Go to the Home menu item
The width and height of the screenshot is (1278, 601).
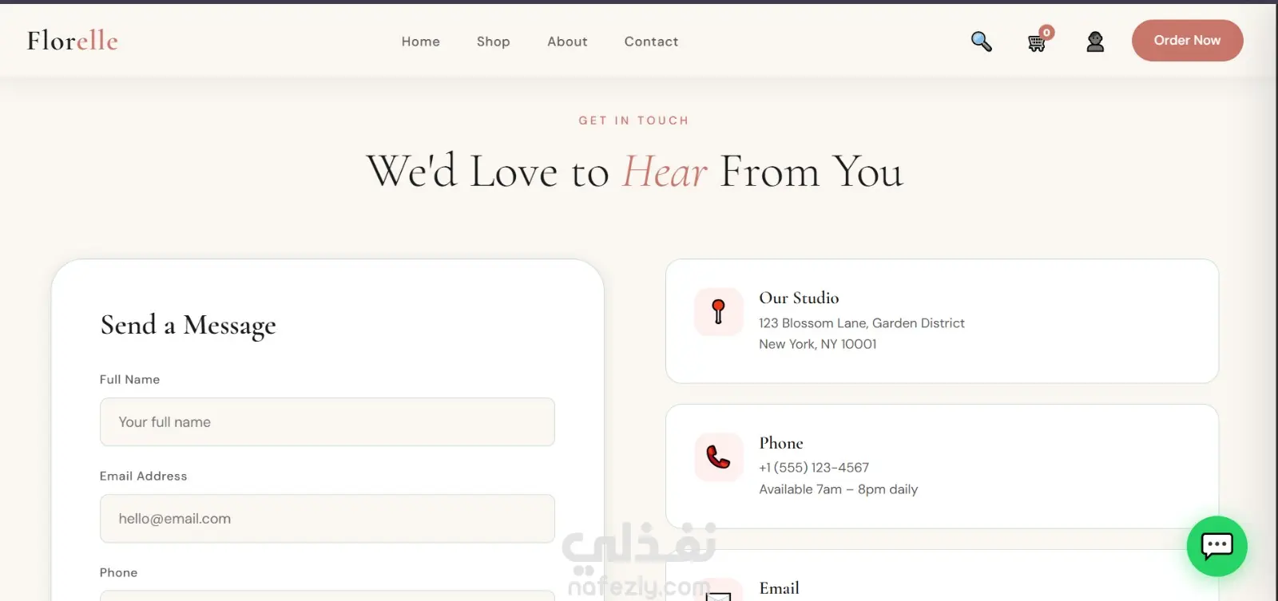tap(420, 42)
